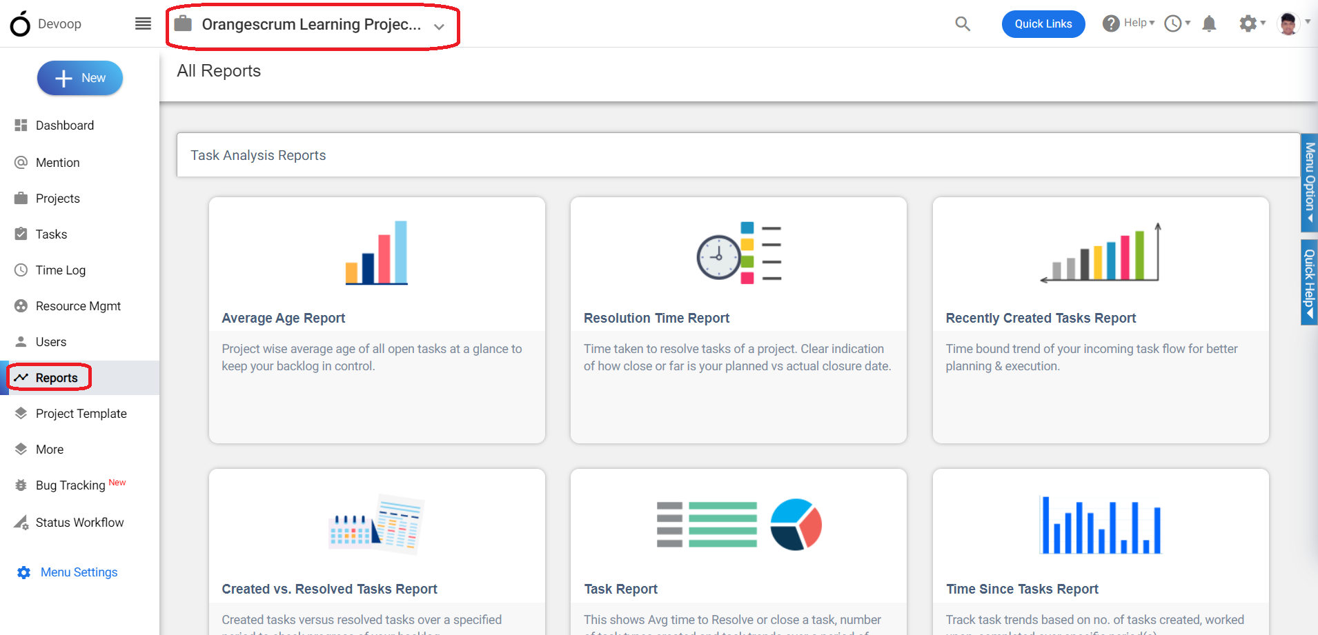Open Menu Settings link
This screenshot has height=635, width=1318.
pyautogui.click(x=79, y=572)
